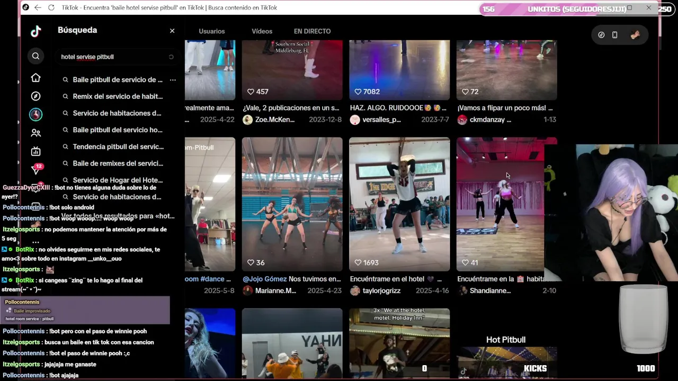Open the profile avatar in the top-right pill

635,35
